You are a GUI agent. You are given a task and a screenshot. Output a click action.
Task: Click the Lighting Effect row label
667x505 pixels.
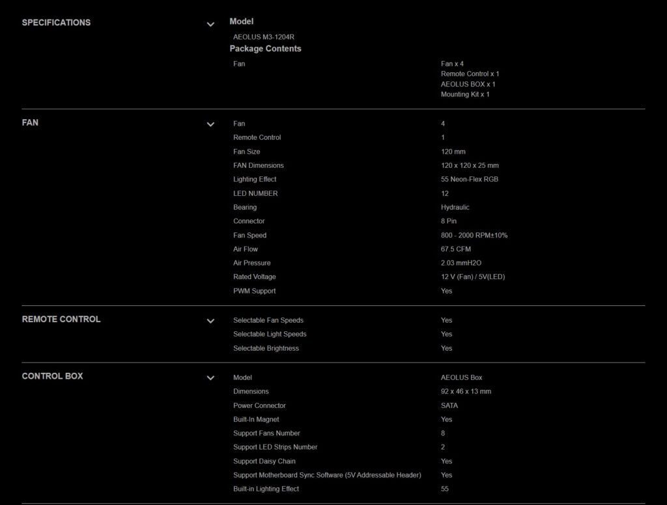click(255, 179)
